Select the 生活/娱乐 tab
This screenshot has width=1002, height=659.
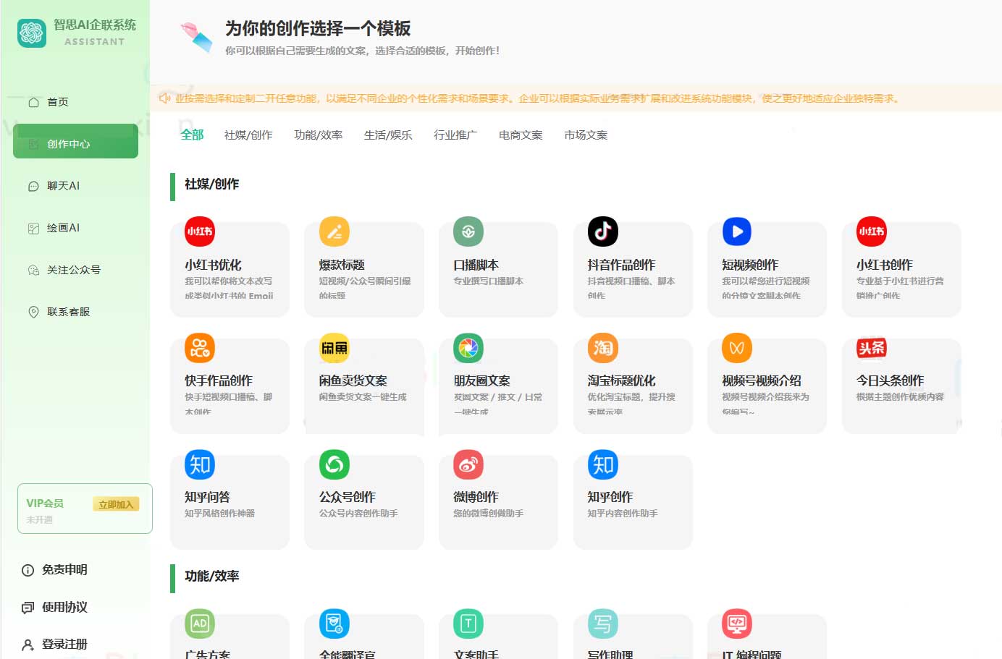coord(388,135)
